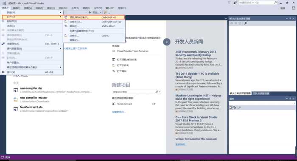Switch to Solution Explorer bottom tab

[x=240, y=93]
